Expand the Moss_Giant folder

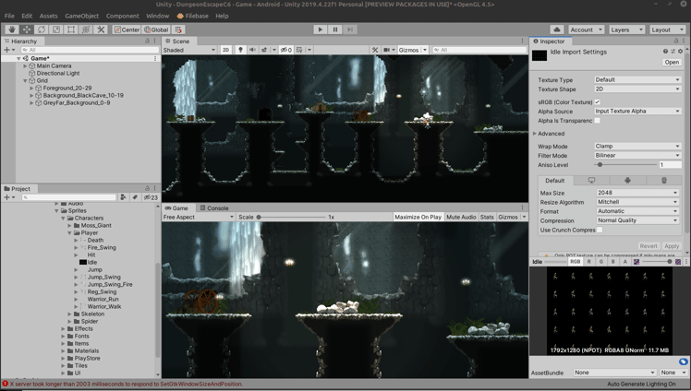pos(69,225)
